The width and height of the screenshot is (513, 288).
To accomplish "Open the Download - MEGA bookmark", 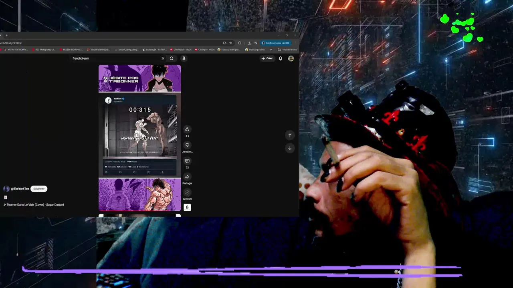I will point(181,50).
